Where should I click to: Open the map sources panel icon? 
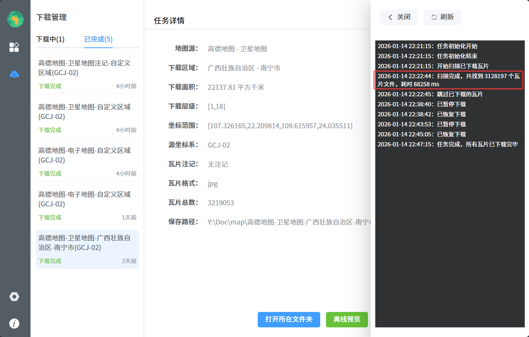point(14,47)
